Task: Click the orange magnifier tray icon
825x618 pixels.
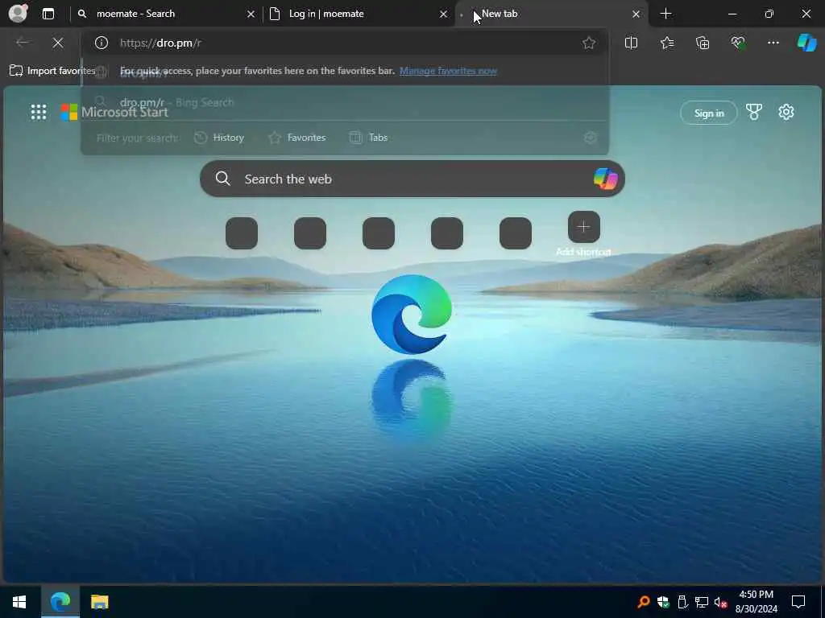Action: point(644,602)
